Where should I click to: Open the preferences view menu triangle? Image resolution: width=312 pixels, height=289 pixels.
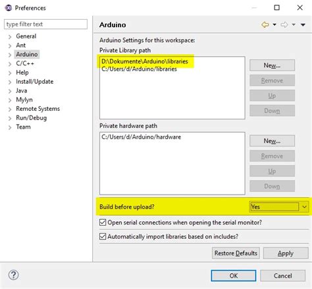pyautogui.click(x=303, y=25)
